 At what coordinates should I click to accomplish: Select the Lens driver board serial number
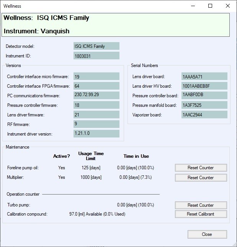[204, 77]
